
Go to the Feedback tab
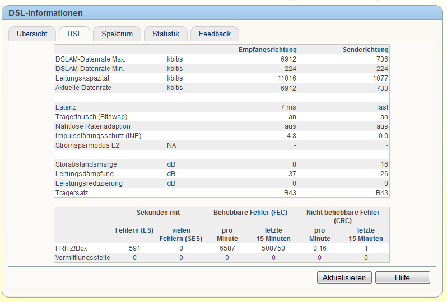(215, 34)
